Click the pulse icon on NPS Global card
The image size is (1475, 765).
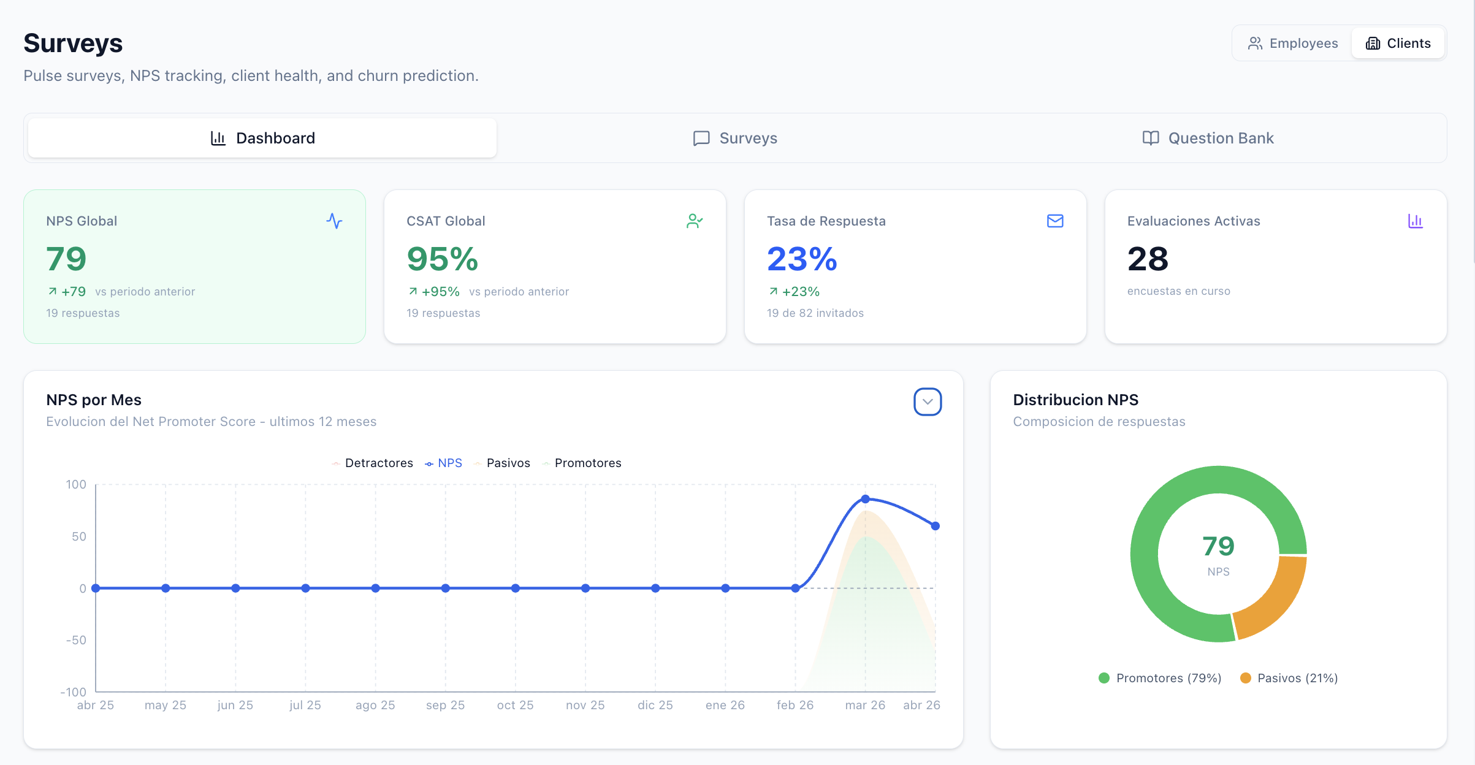click(x=335, y=221)
